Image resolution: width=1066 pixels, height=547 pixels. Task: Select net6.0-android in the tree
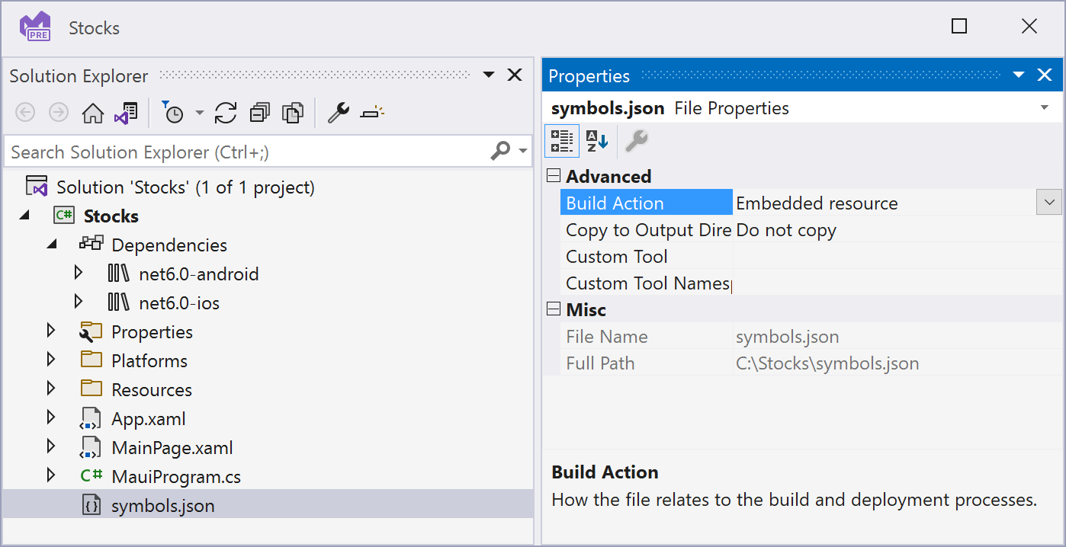pos(198,274)
